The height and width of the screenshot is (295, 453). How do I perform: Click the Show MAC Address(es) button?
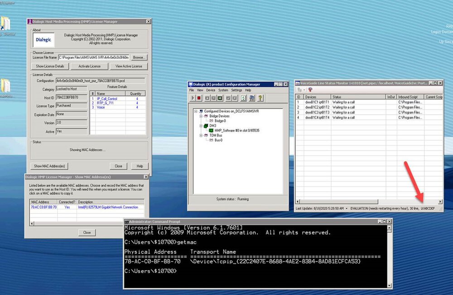(x=50, y=166)
